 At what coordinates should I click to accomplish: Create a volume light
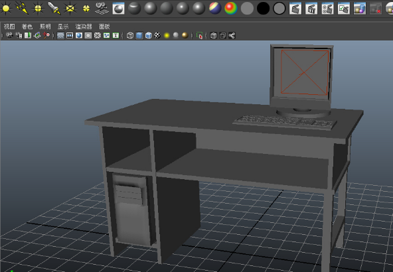pos(86,8)
